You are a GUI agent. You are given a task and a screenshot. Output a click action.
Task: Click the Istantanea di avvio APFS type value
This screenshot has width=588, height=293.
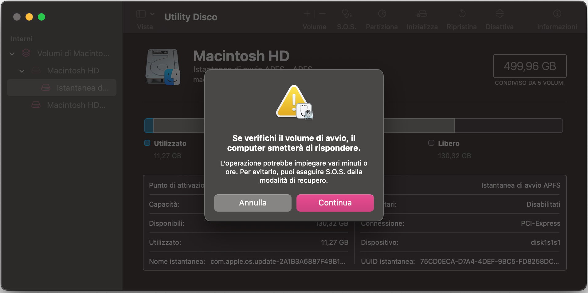tap(520, 185)
